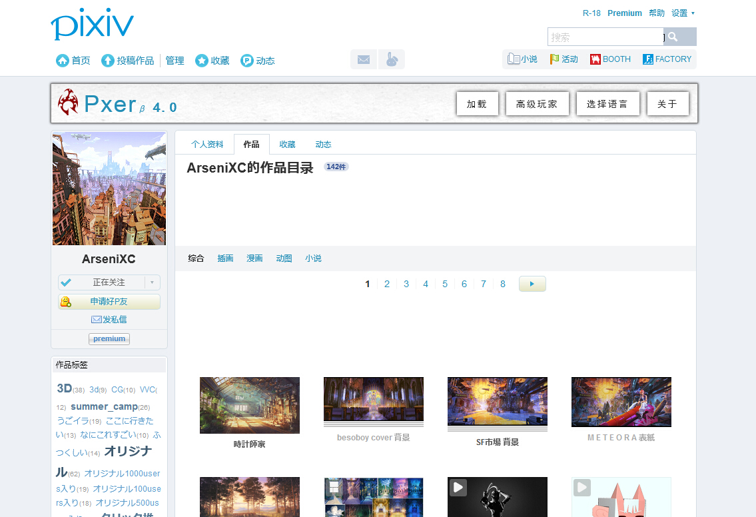Click the 申请好P友 button
Viewport: 756px width, 517px height.
pos(109,302)
